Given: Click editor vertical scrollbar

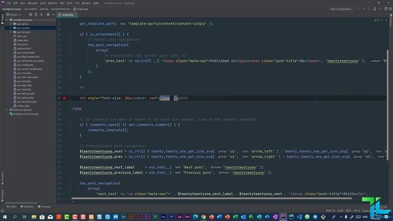Looking at the screenshot, I should point(387,105).
